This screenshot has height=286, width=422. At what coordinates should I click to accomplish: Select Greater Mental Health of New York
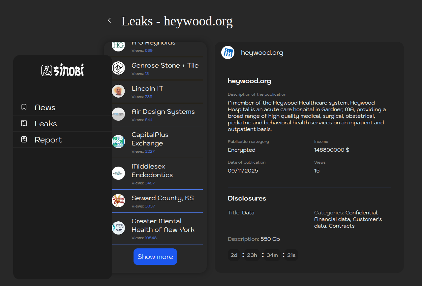click(163, 225)
